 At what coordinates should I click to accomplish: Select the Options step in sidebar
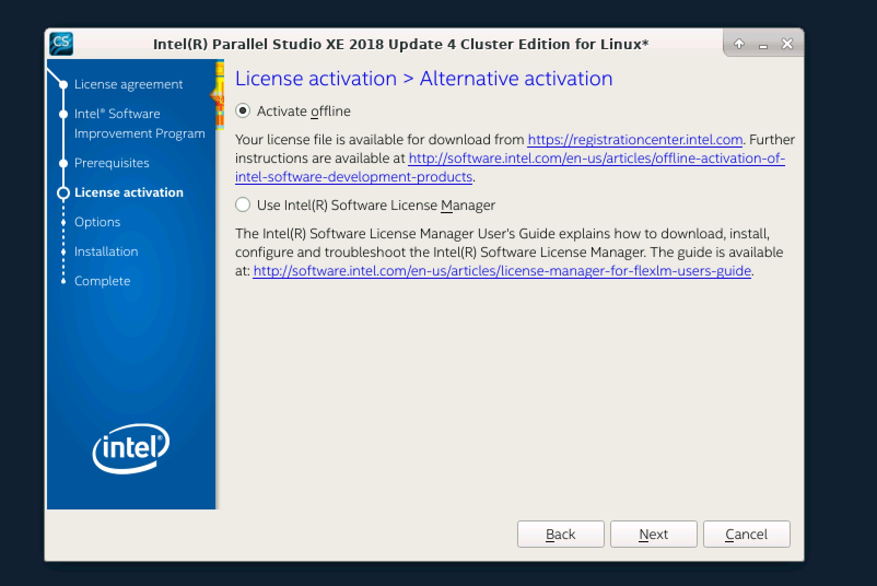coord(97,222)
